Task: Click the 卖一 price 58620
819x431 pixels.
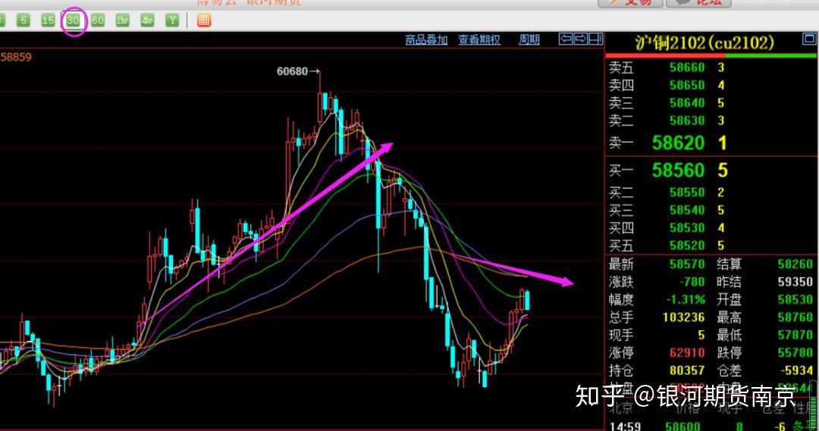Action: point(678,142)
